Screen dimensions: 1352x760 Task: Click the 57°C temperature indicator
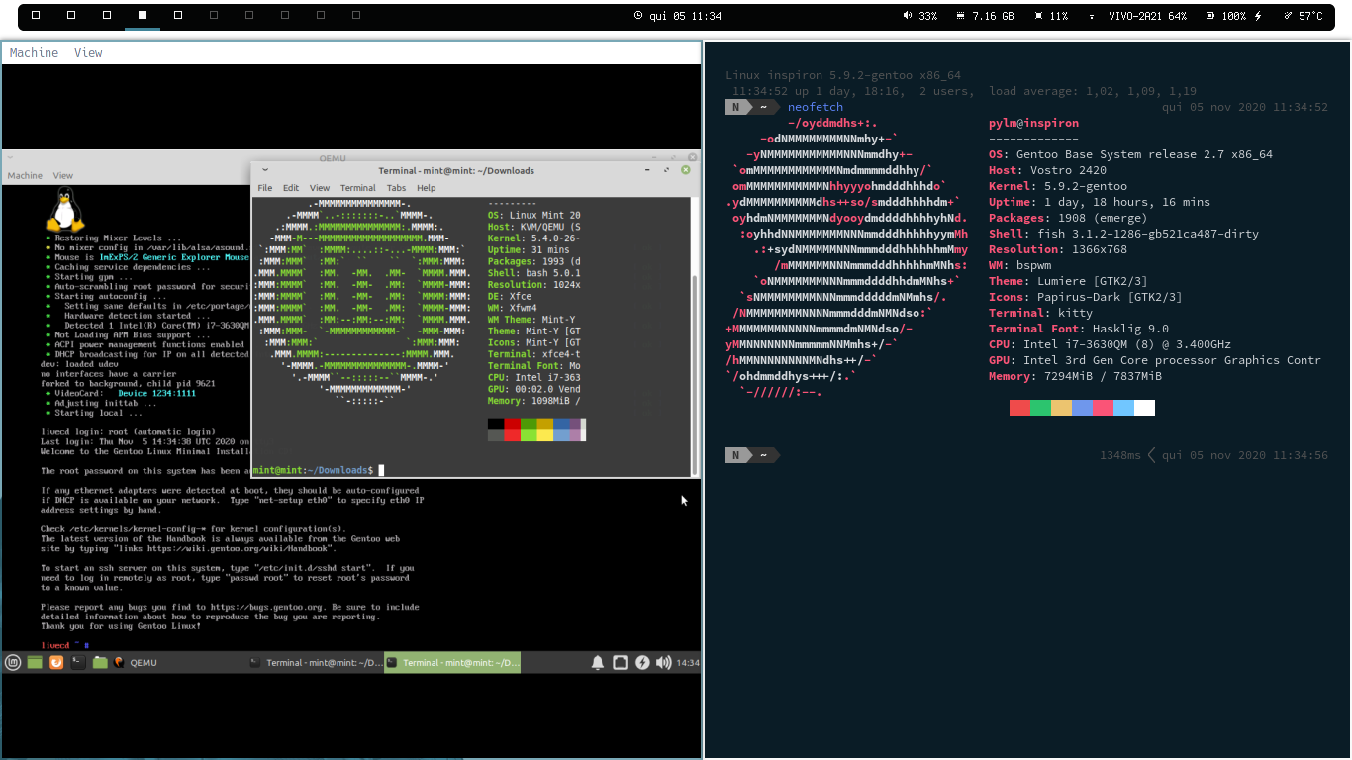click(x=1304, y=16)
